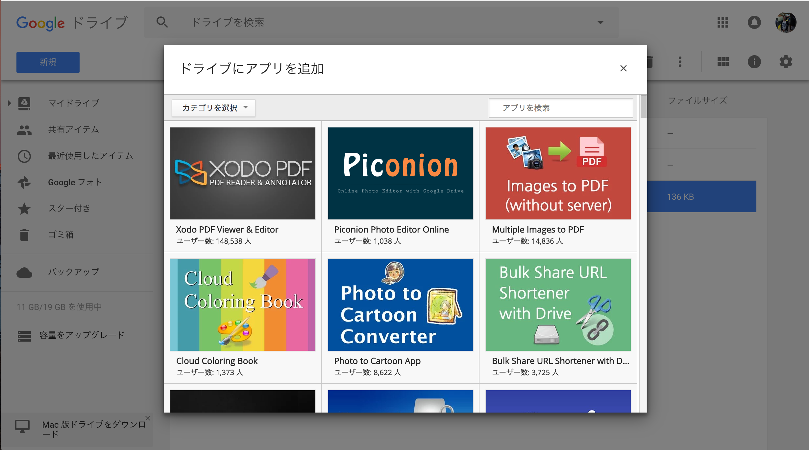809x450 pixels.
Task: Click the マイドライブ drive icon
Action: [x=24, y=103]
